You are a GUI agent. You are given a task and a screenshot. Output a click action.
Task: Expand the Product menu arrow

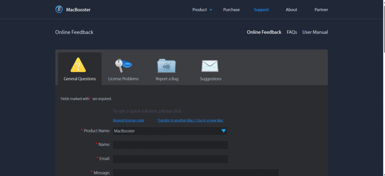click(x=211, y=10)
